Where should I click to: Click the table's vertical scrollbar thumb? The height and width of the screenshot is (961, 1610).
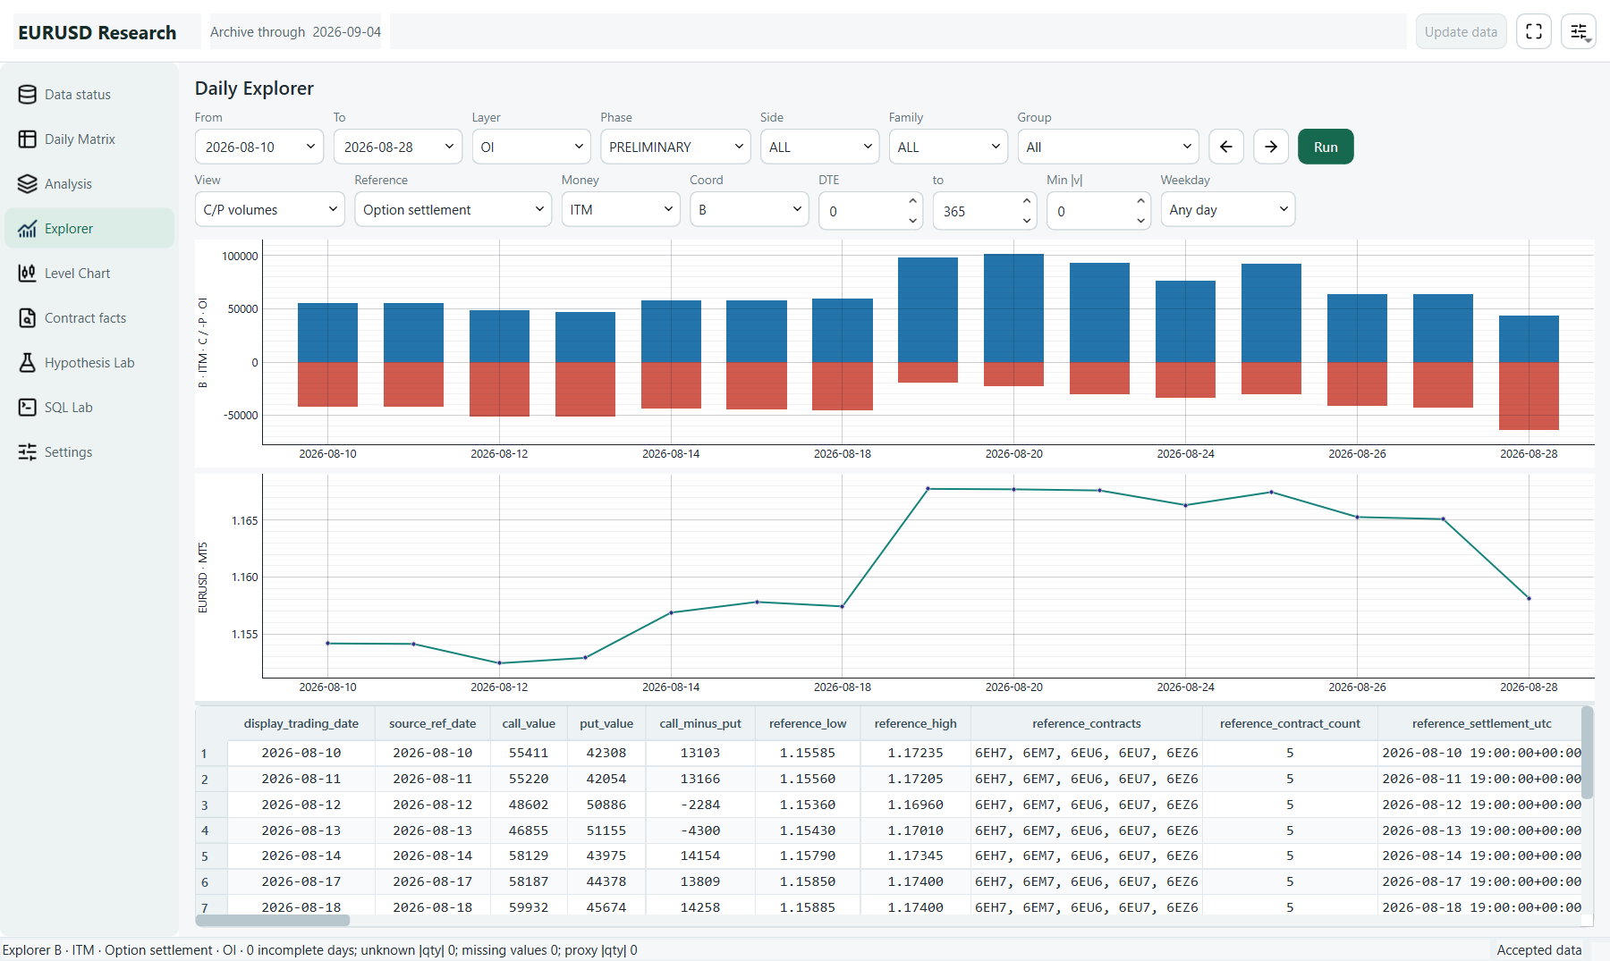pyautogui.click(x=1587, y=752)
